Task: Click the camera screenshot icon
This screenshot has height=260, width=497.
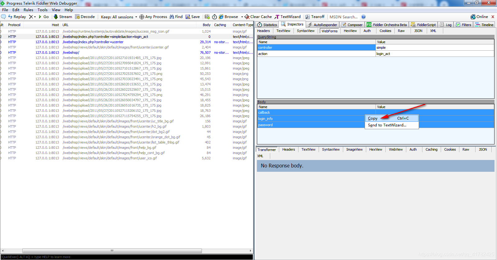Action: (207, 17)
